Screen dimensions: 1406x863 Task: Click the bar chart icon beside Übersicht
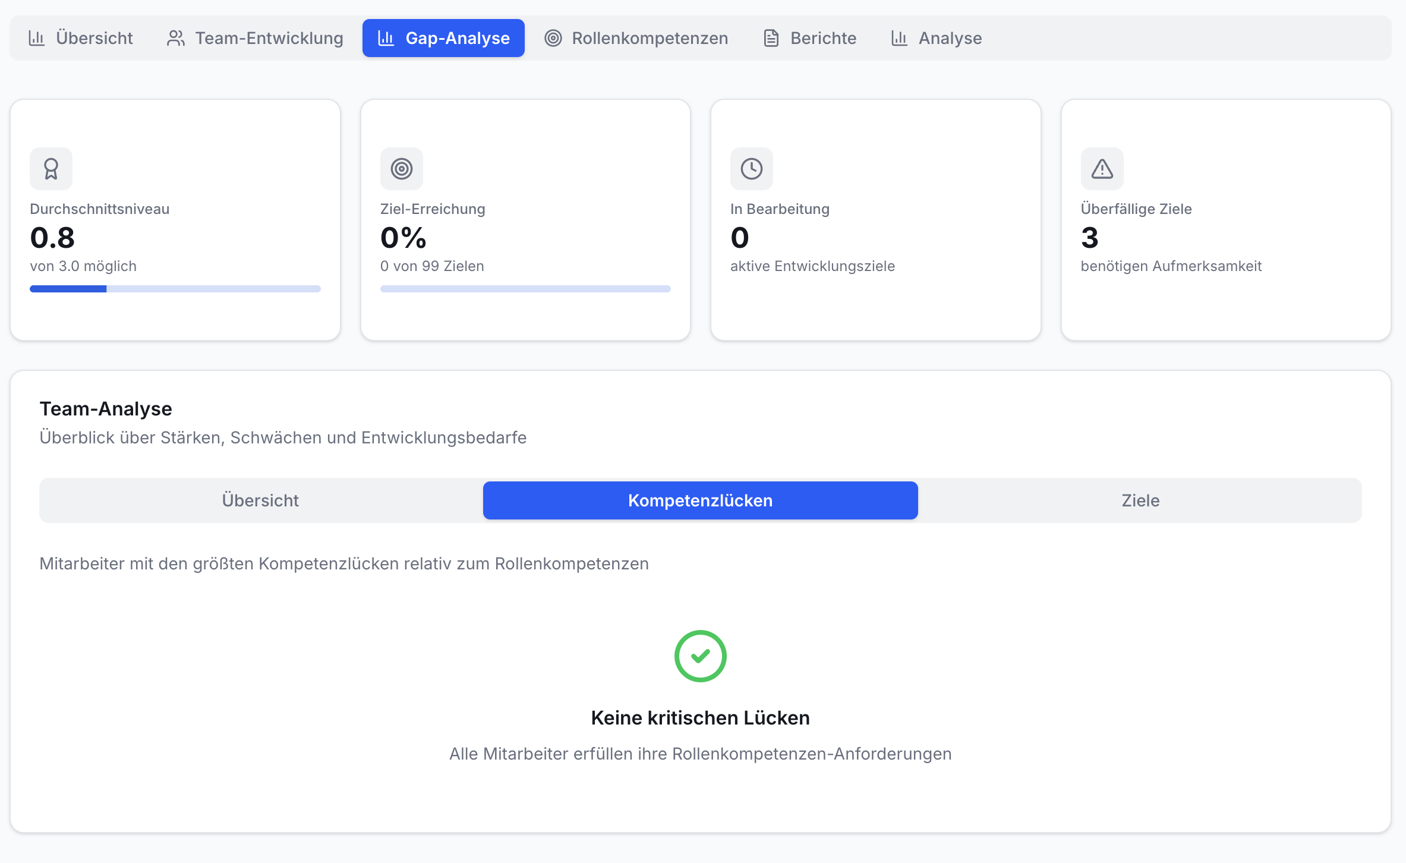click(37, 38)
